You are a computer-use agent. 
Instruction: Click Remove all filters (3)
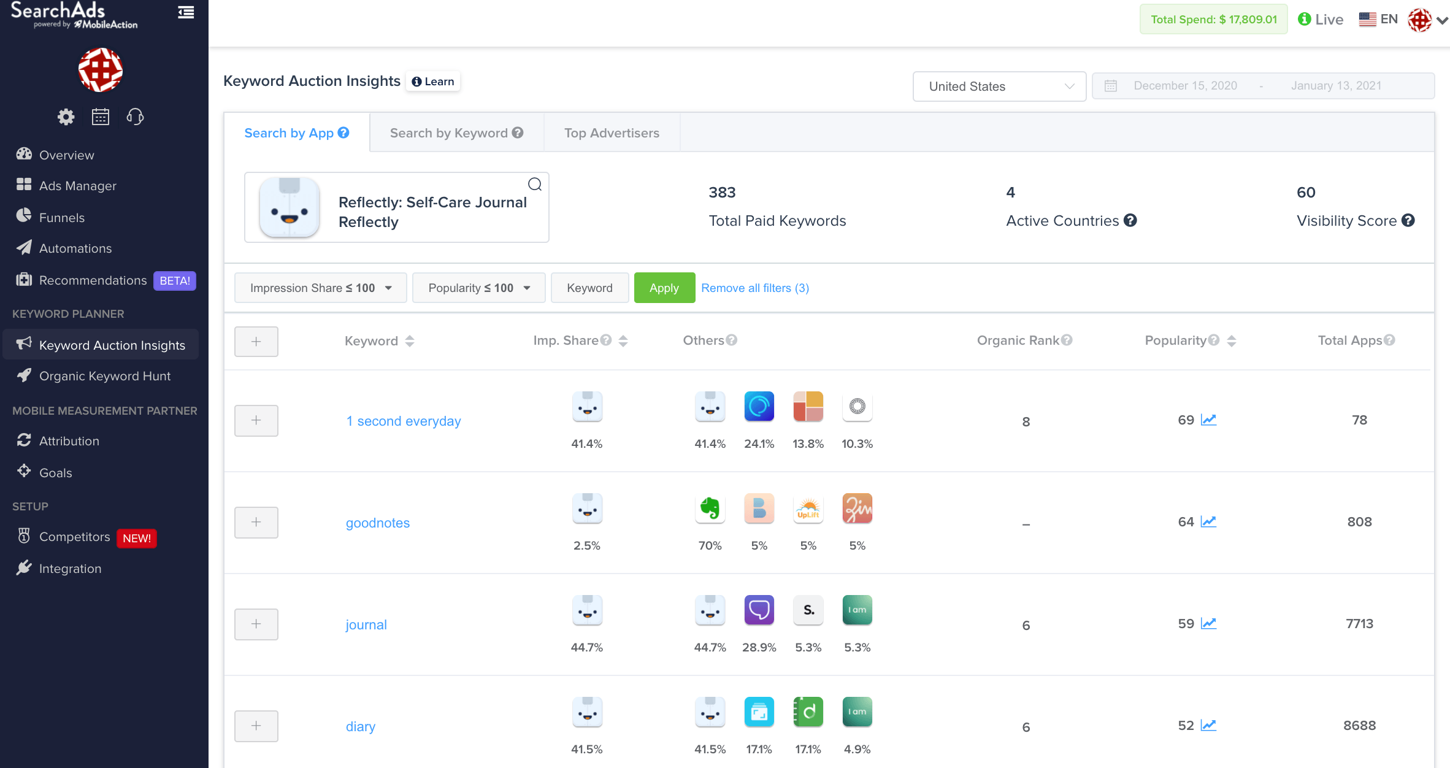[755, 288]
